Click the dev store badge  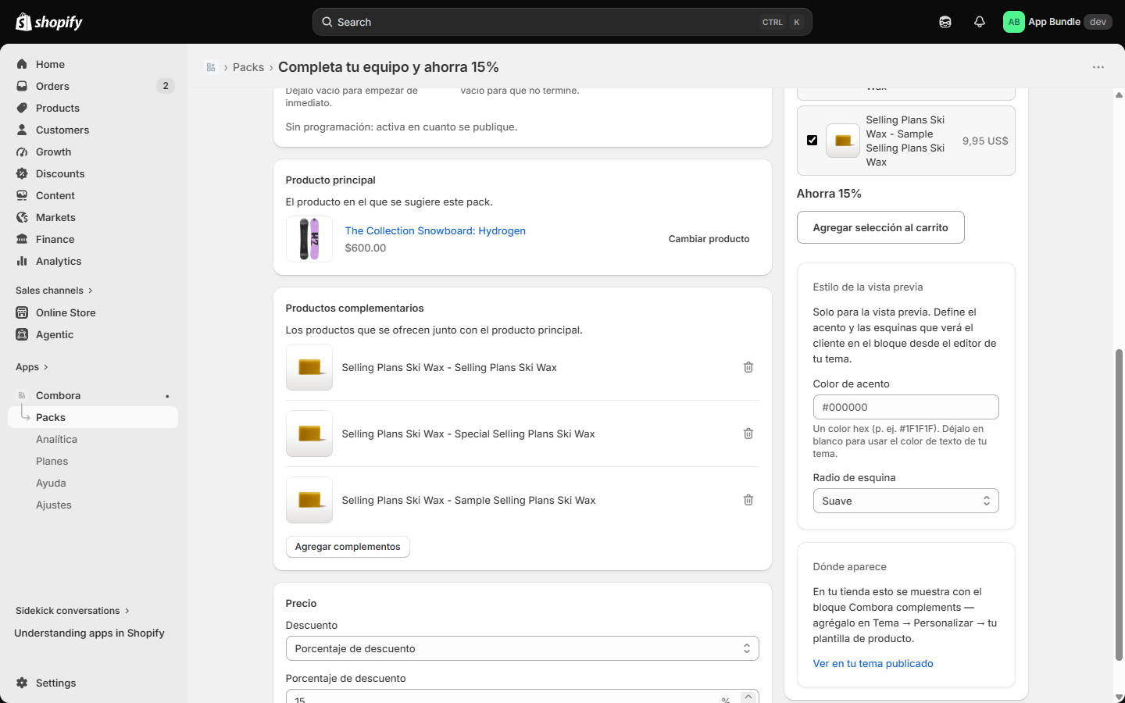(1098, 22)
